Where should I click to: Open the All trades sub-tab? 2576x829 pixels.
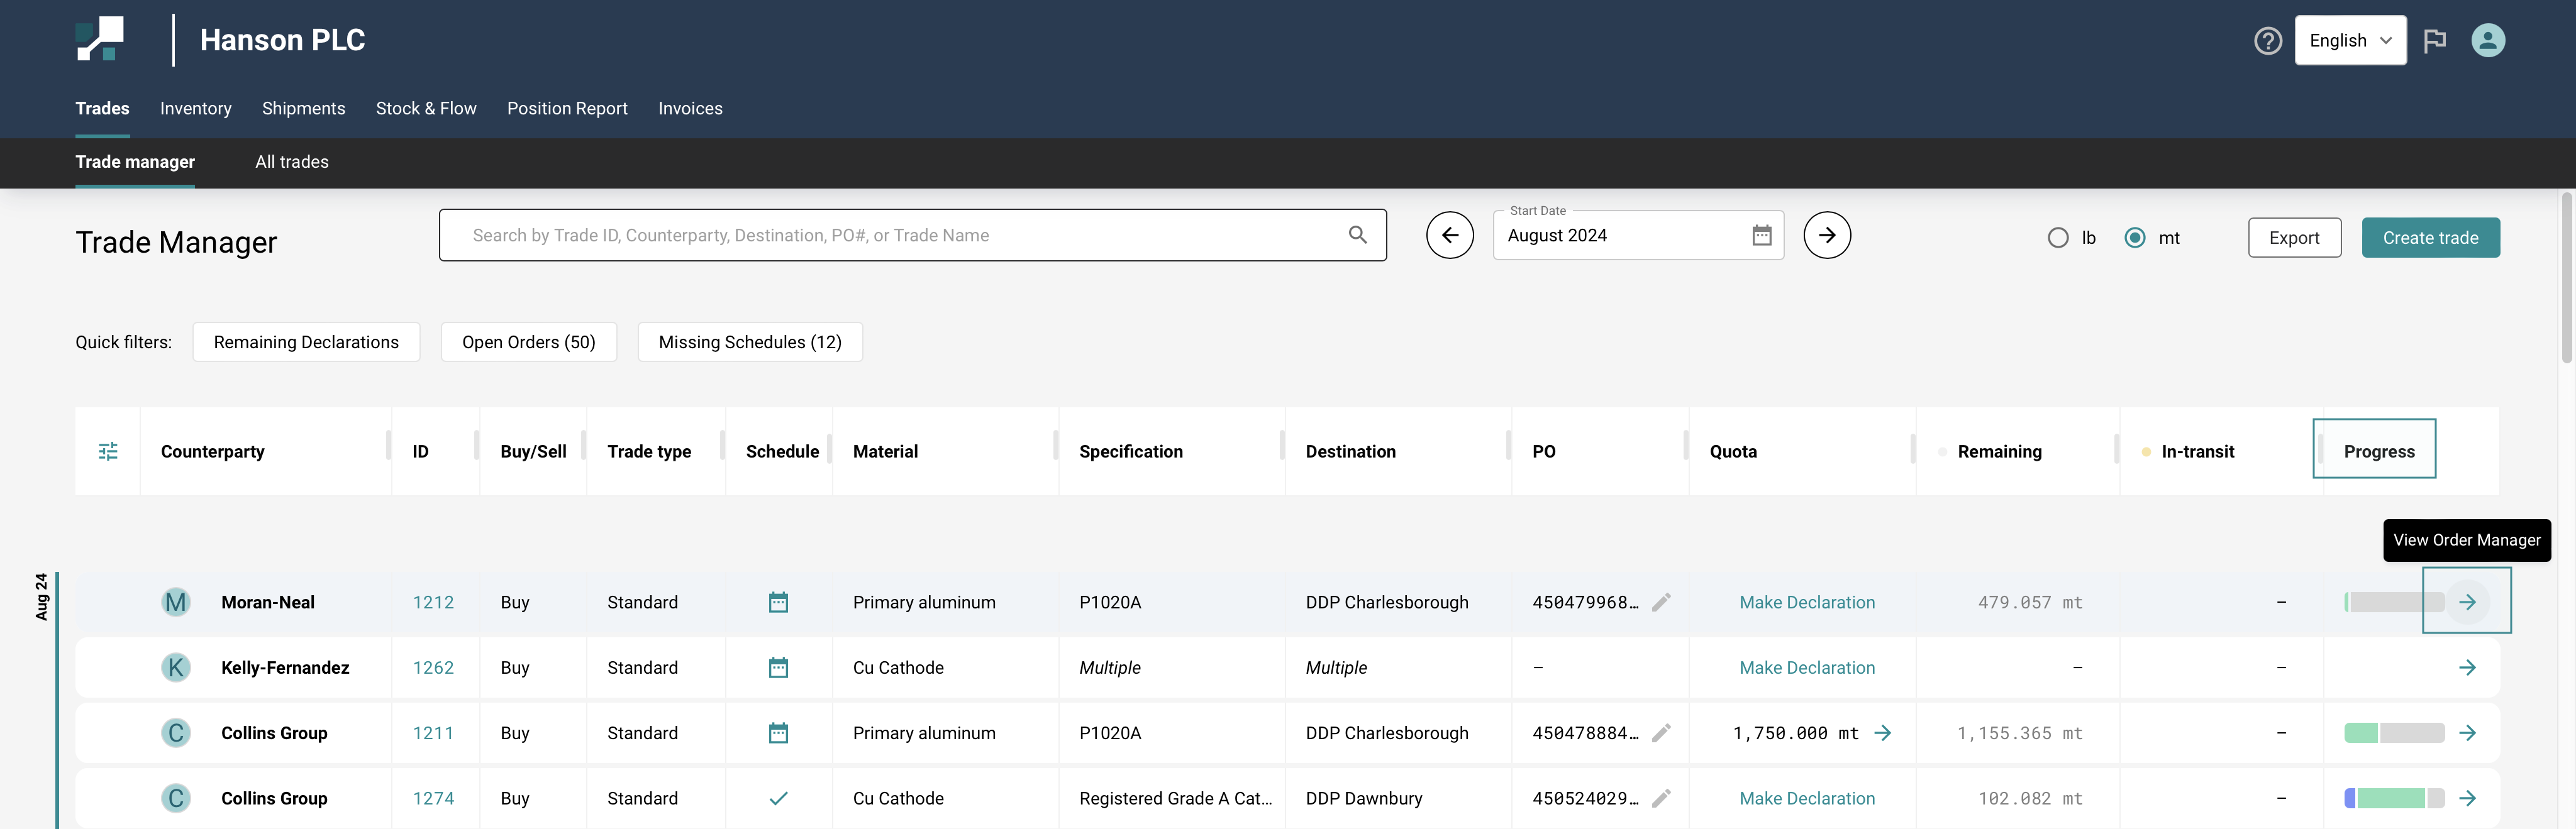coord(291,162)
